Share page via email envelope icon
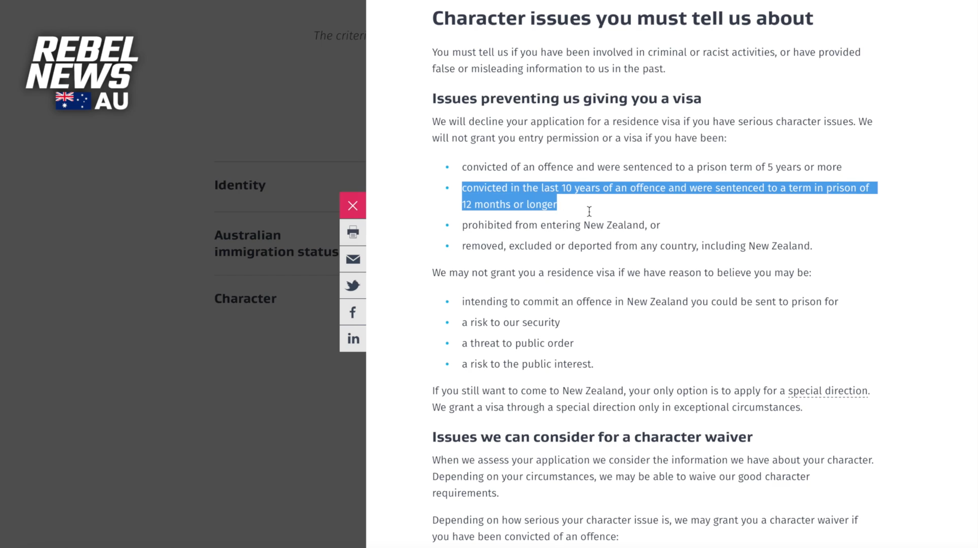Image resolution: width=978 pixels, height=548 pixels. (x=353, y=259)
